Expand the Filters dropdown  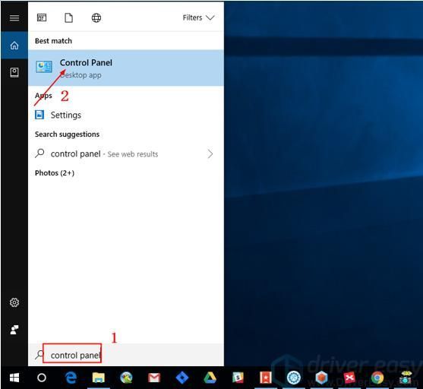pos(198,17)
